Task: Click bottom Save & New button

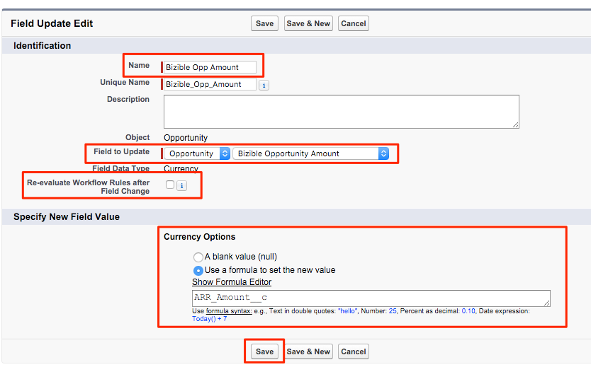Action: tap(308, 351)
